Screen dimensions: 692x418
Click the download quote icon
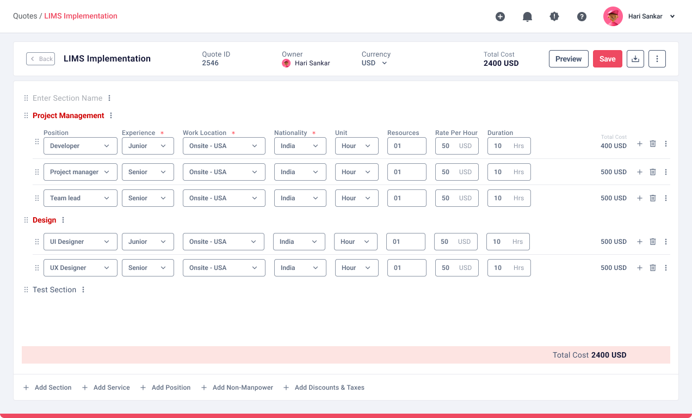[635, 59]
